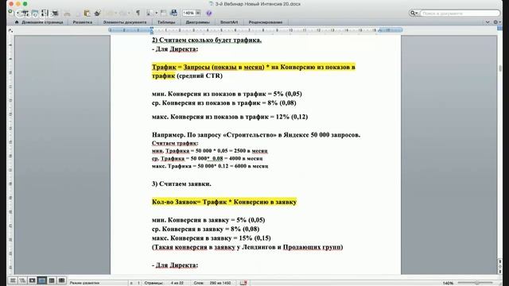The image size is (509, 286).
Task: Click line 'макс. Трафика = 50 000* 0.12 = 6000'
Action: (x=210, y=166)
